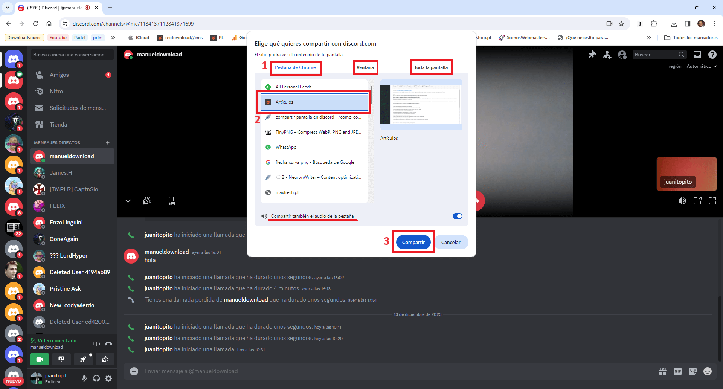Open the emoji picker icon
Viewport: 723px width, 389px height.
click(708, 371)
